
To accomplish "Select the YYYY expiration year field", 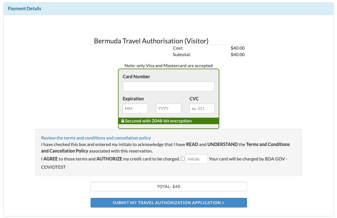I will pyautogui.click(x=168, y=108).
